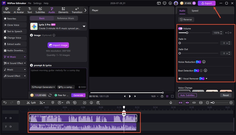Screen dimensions: 236x135
Task: Adjust the Fade In slider handle
Action: pos(180,43)
